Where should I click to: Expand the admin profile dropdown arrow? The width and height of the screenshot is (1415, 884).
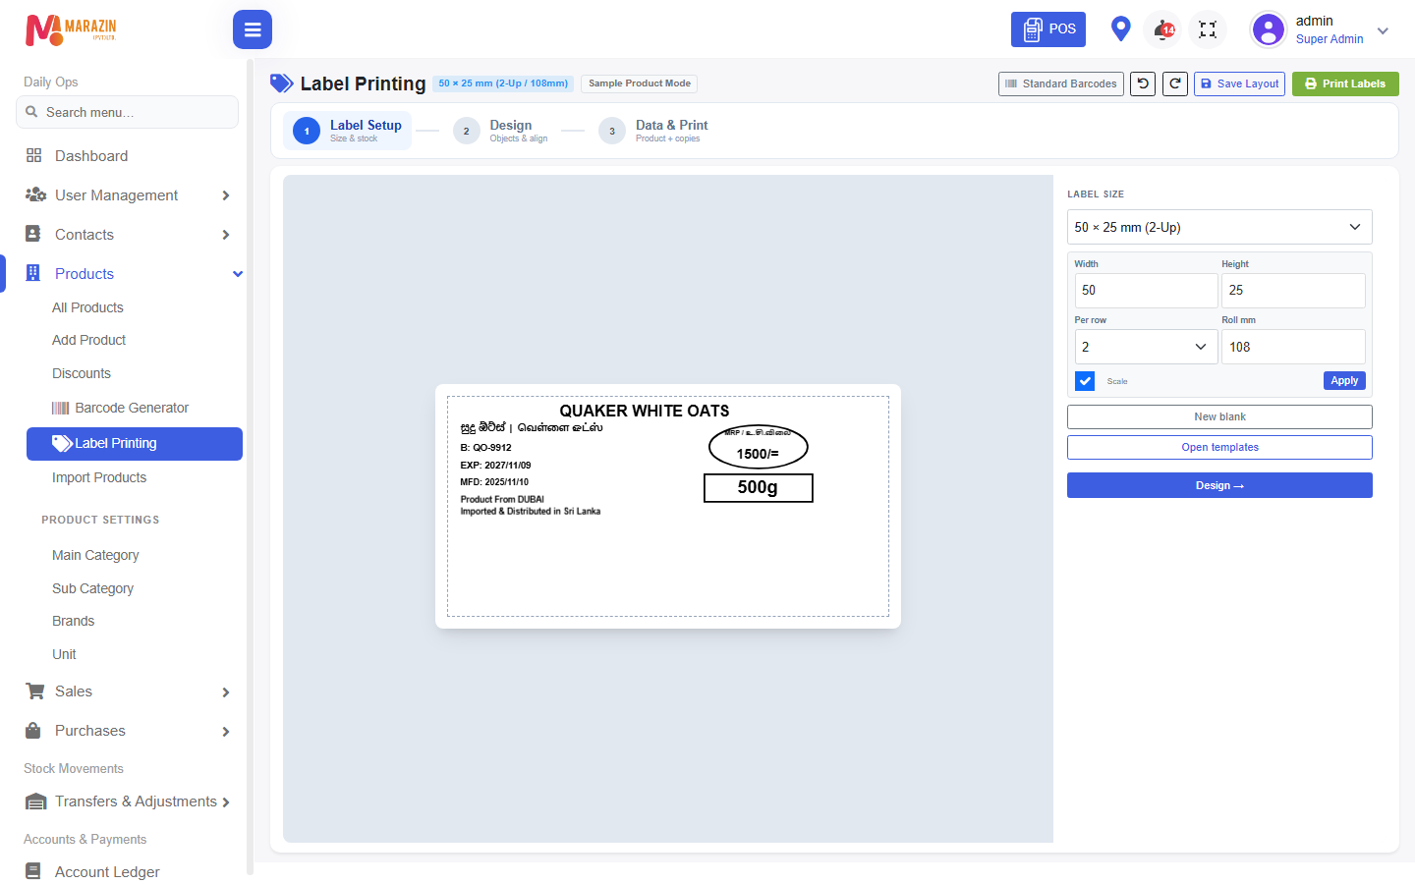tap(1383, 30)
